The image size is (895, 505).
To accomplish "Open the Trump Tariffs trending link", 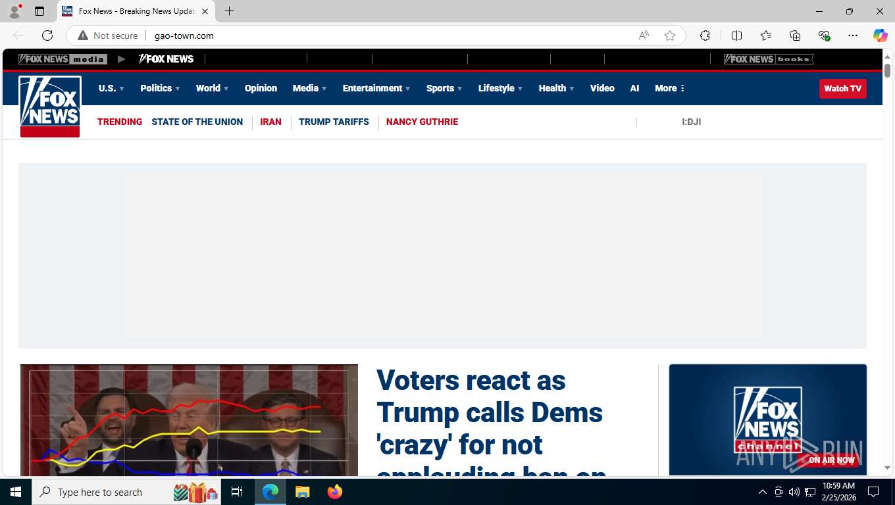I will 334,122.
